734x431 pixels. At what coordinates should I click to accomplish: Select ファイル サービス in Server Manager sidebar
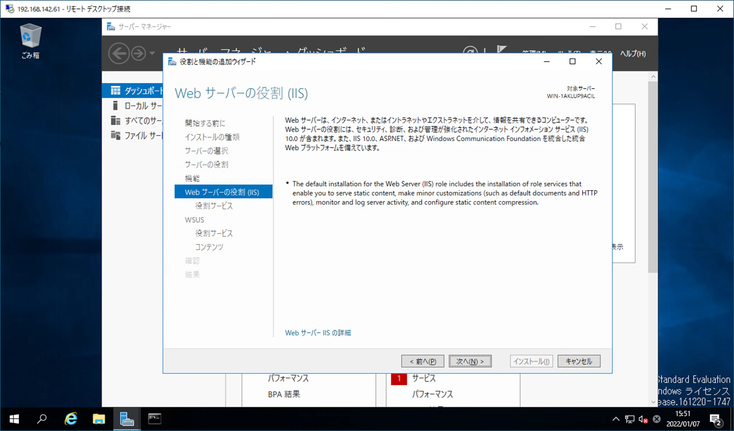(x=133, y=136)
